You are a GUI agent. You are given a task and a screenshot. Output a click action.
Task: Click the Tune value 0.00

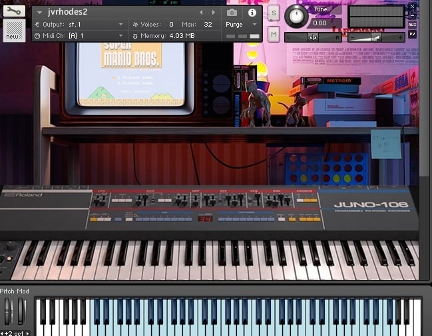320,23
